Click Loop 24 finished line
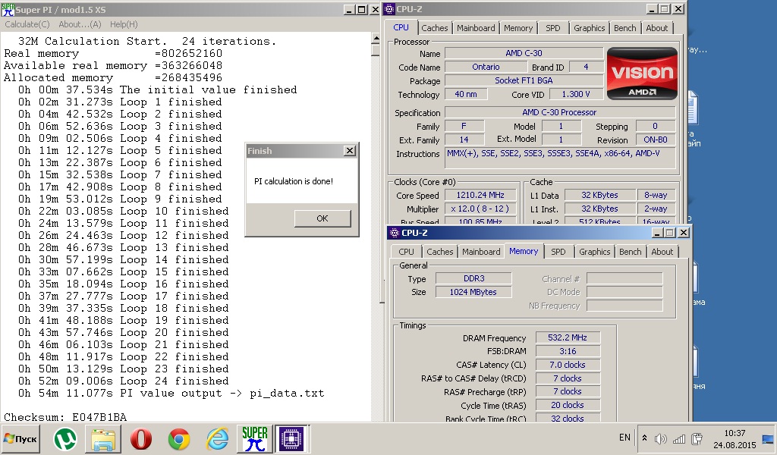The height and width of the screenshot is (455, 777). point(123,381)
